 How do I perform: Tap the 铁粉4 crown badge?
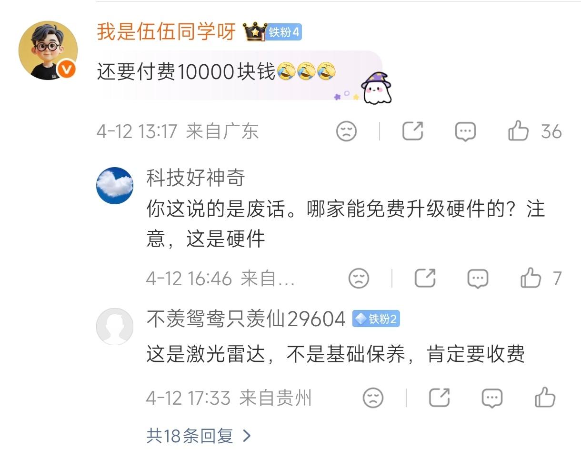pyautogui.click(x=273, y=32)
